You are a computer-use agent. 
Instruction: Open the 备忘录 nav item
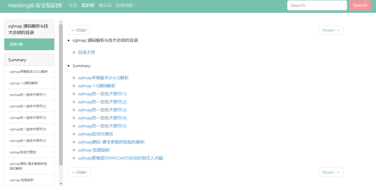click(x=105, y=5)
